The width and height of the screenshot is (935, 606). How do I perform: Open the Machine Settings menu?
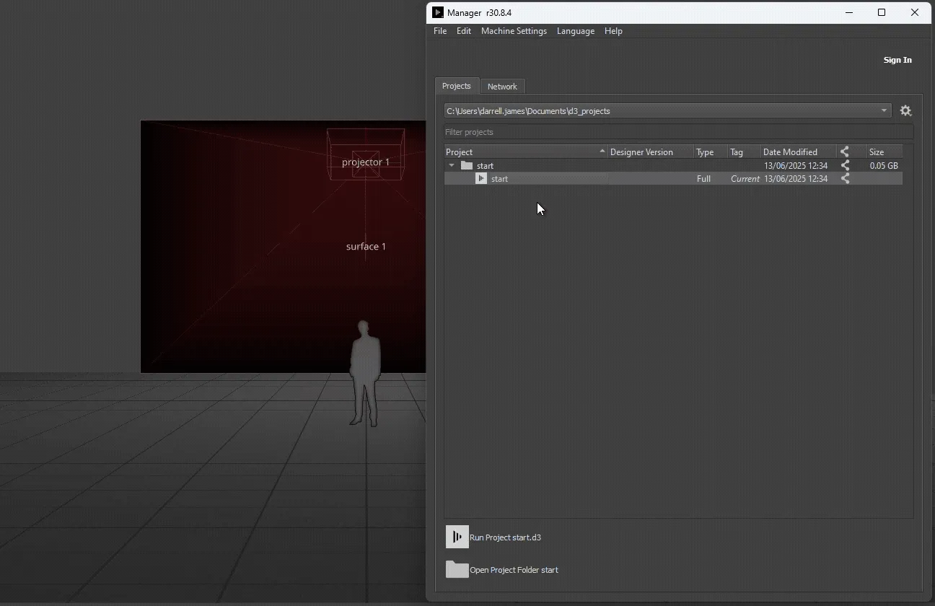(514, 31)
